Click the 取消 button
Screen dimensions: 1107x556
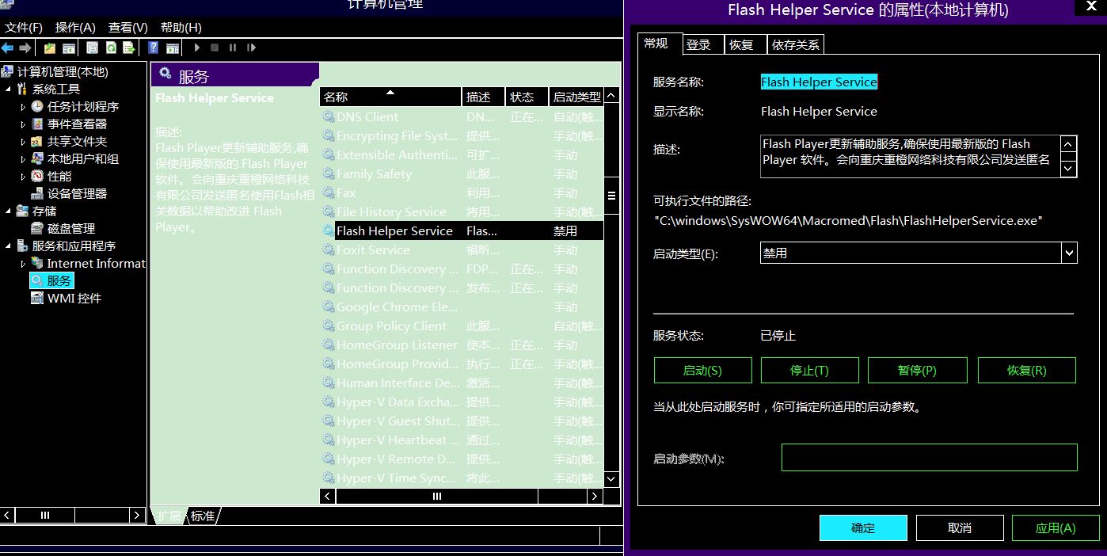click(960, 527)
